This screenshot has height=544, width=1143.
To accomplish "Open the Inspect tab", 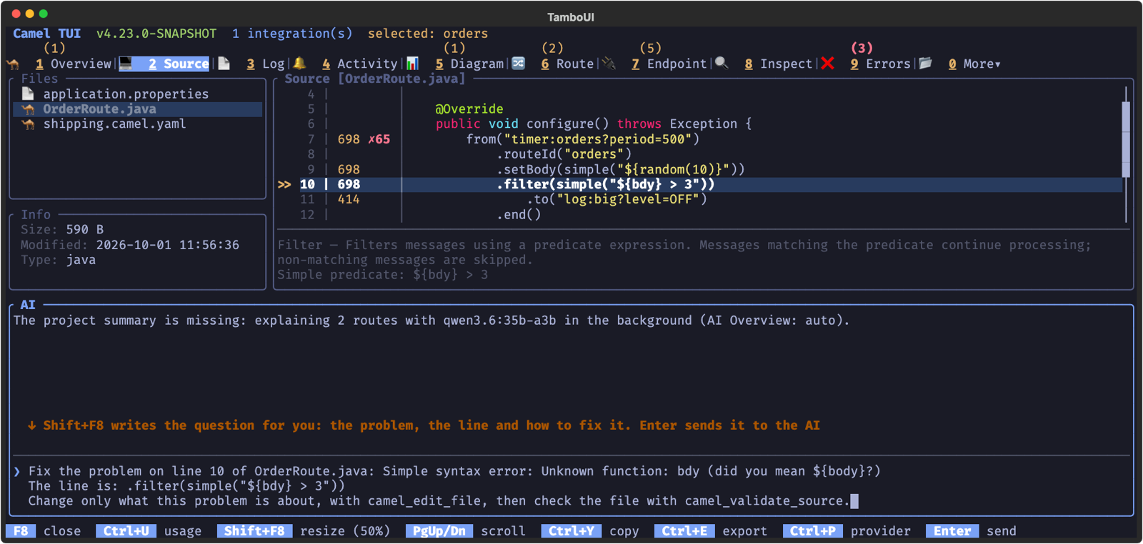I will coord(778,64).
